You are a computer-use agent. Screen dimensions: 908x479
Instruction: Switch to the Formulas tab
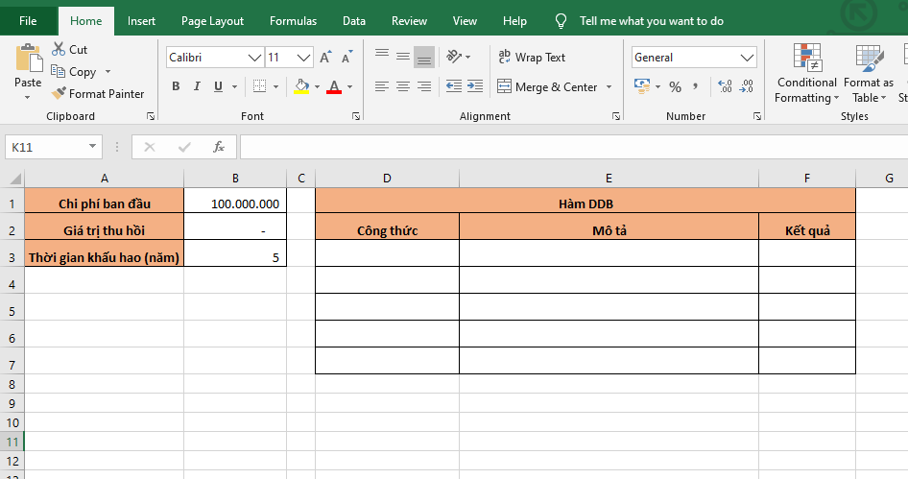[293, 21]
